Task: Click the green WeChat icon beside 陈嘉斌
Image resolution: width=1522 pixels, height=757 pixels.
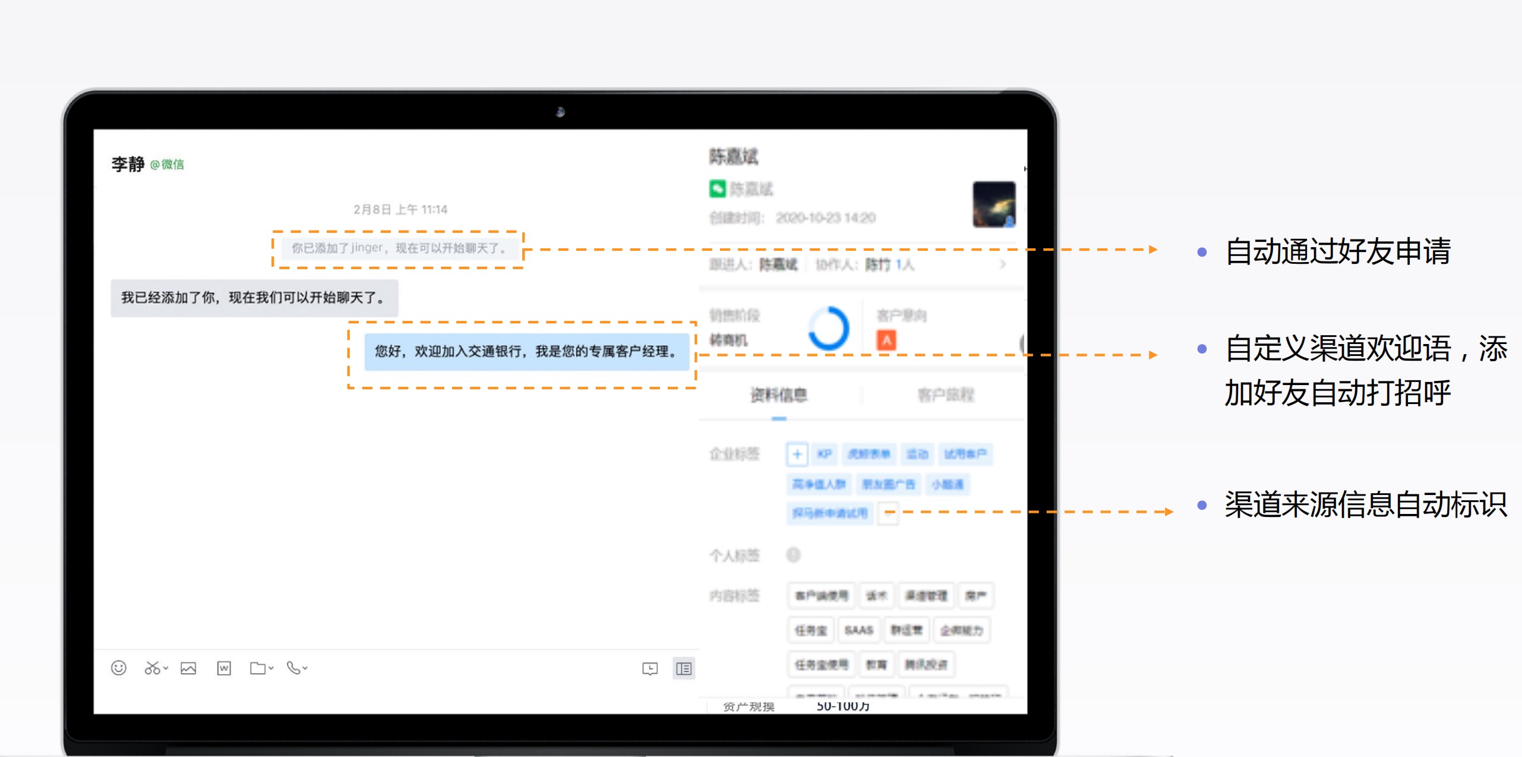Action: tap(718, 189)
